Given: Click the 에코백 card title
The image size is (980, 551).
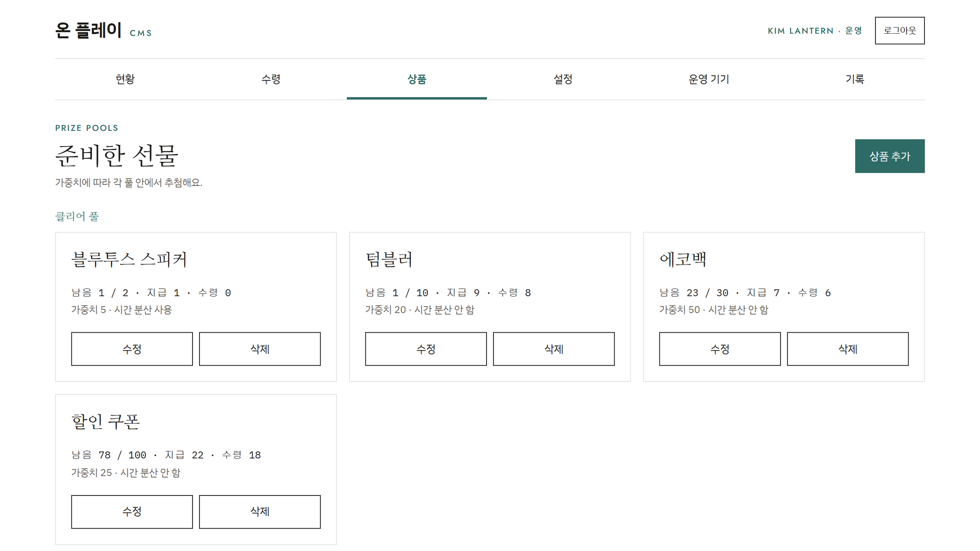Looking at the screenshot, I should 683,259.
